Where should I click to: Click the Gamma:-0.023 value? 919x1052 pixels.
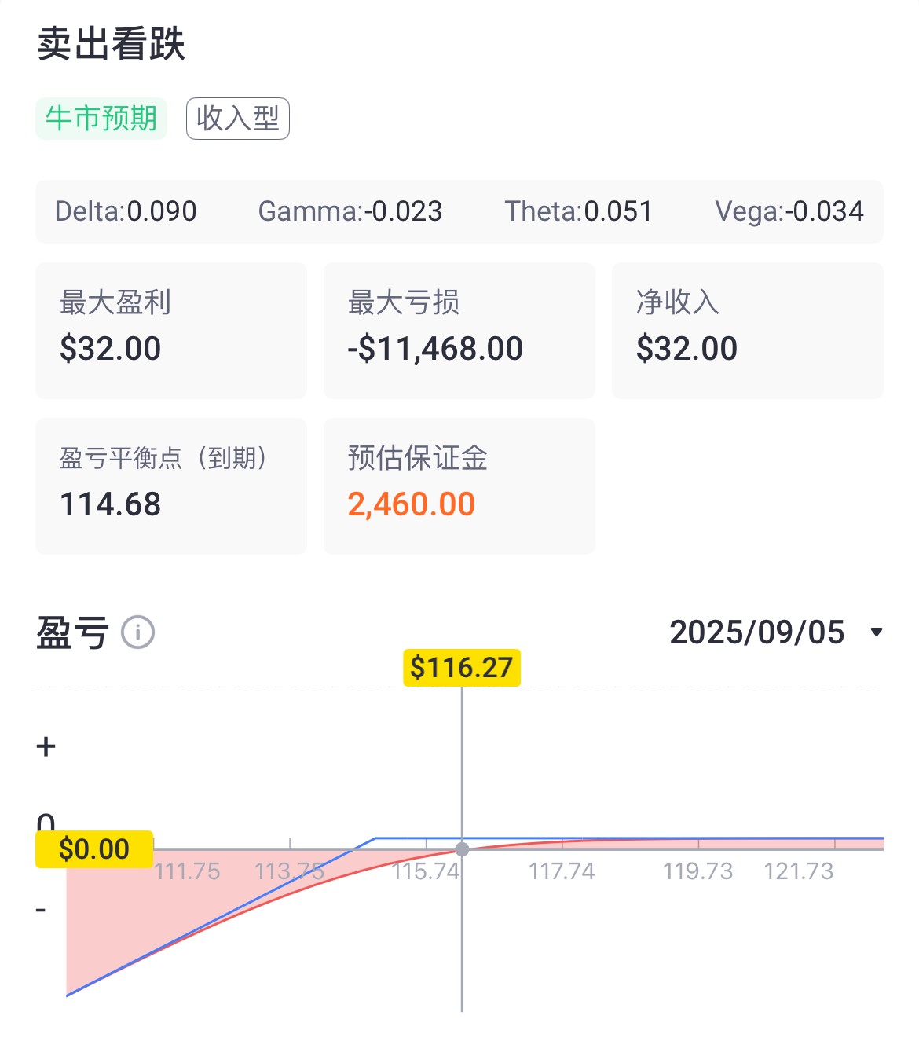click(x=350, y=211)
